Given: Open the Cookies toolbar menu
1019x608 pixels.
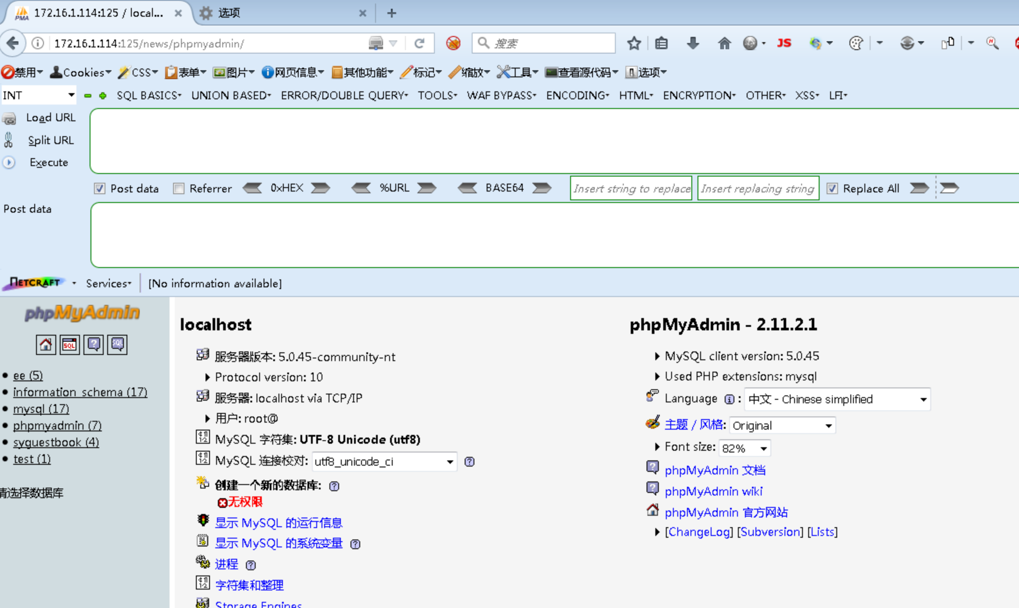Looking at the screenshot, I should click(81, 72).
